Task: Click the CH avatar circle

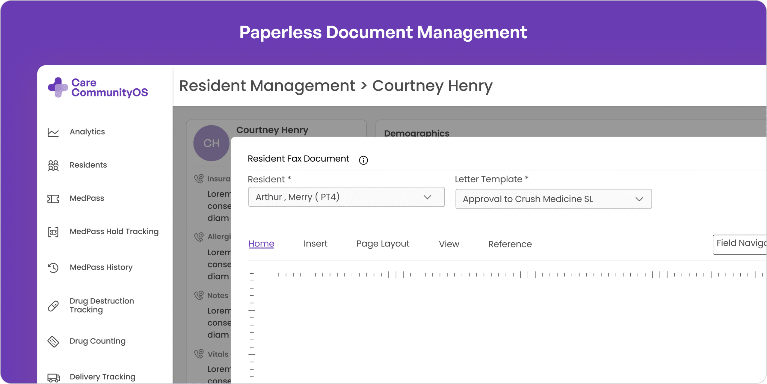Action: pos(212,143)
